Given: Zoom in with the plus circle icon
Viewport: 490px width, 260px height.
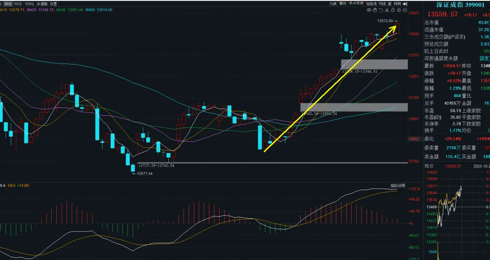Looking at the screenshot, I should (399, 10).
